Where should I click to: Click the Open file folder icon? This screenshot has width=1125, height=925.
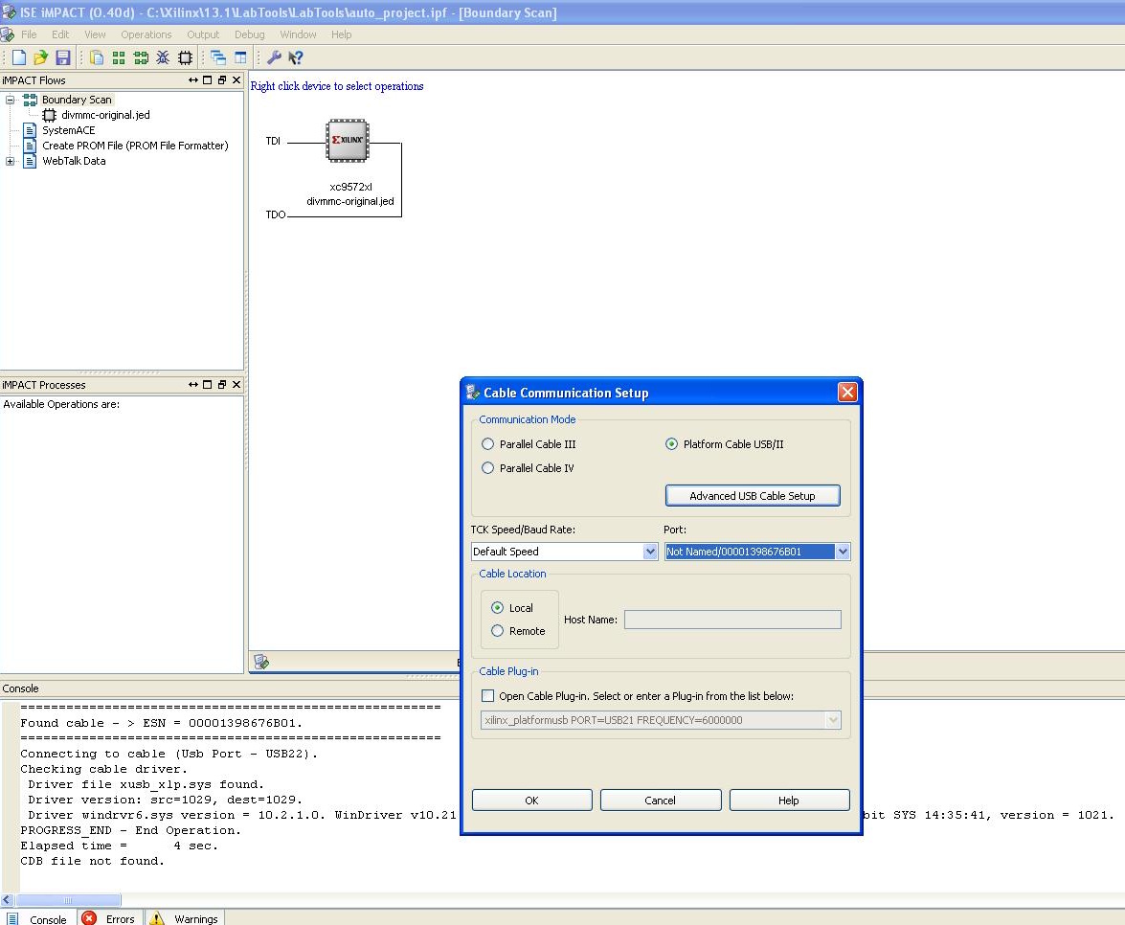(x=40, y=58)
